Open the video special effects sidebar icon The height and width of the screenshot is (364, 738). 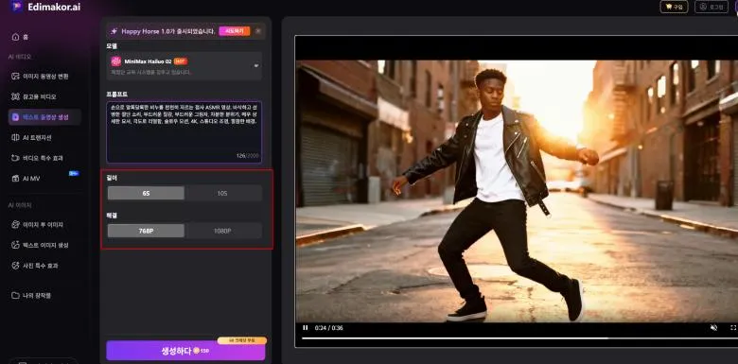coord(15,158)
